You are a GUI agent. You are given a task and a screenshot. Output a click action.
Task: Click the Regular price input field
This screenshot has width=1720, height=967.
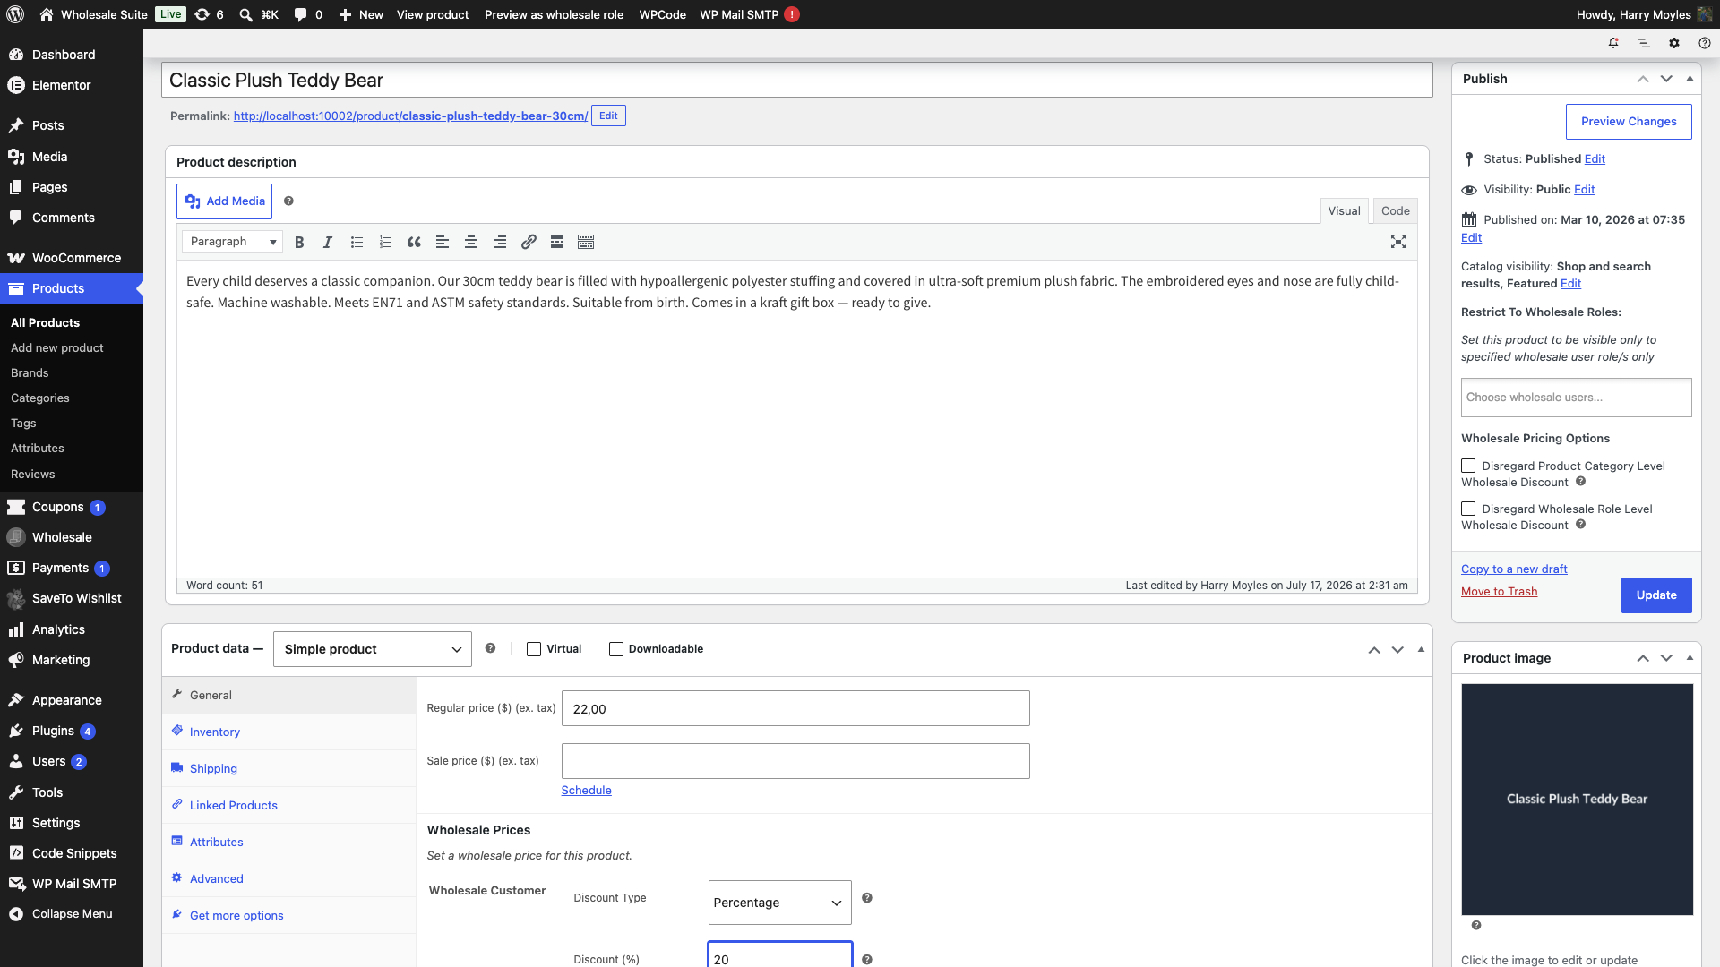pyautogui.click(x=795, y=708)
